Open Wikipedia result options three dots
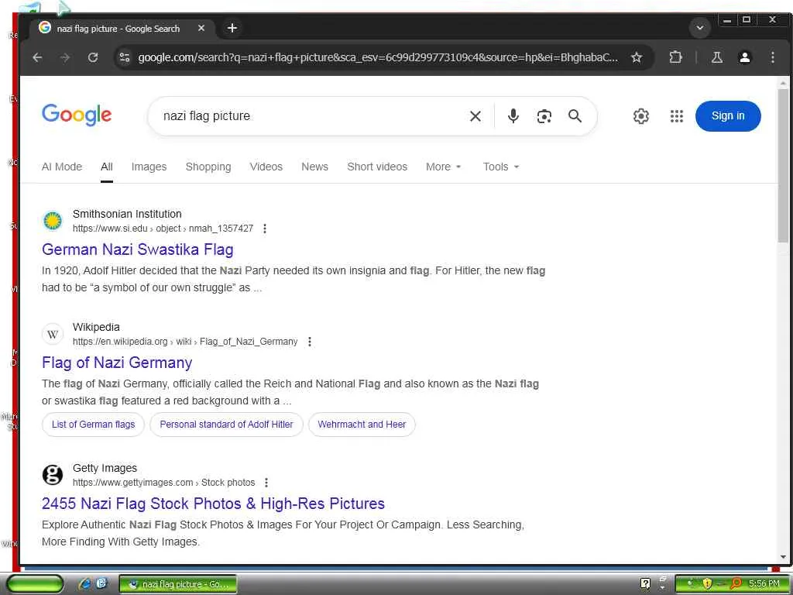Screen dimensions: 793x595 (310, 342)
